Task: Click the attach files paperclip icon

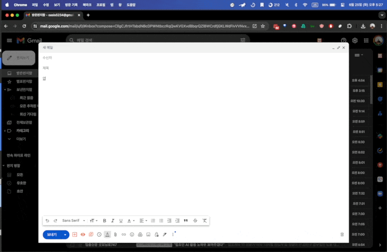Action: click(115, 235)
